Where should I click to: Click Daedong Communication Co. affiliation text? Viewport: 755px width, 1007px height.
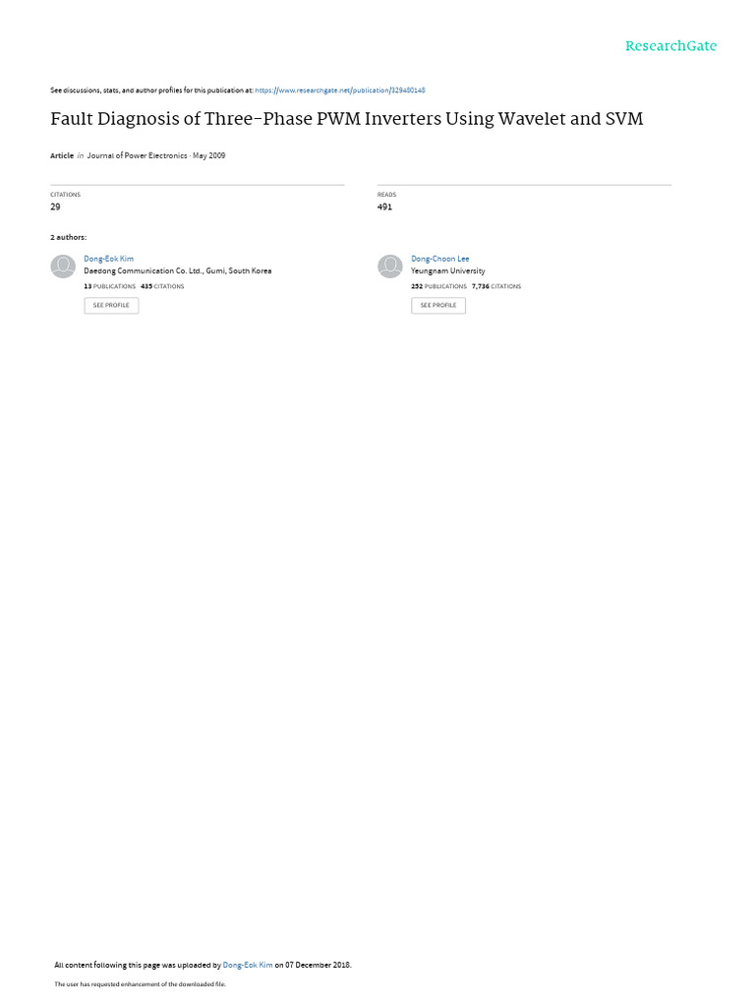coord(177,271)
